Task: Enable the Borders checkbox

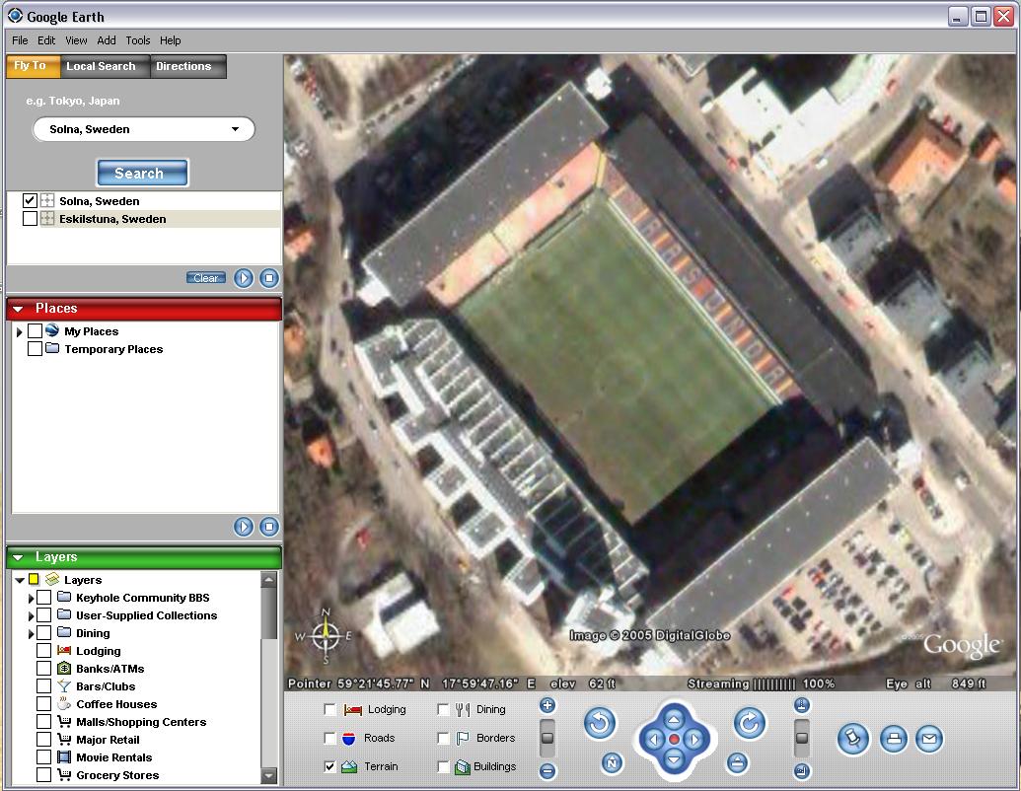Action: (444, 739)
